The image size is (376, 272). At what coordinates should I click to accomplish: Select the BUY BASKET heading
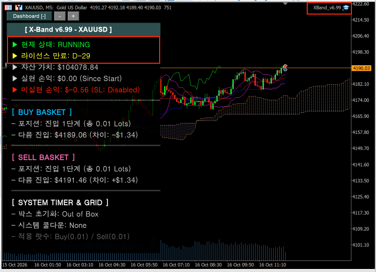click(42, 112)
